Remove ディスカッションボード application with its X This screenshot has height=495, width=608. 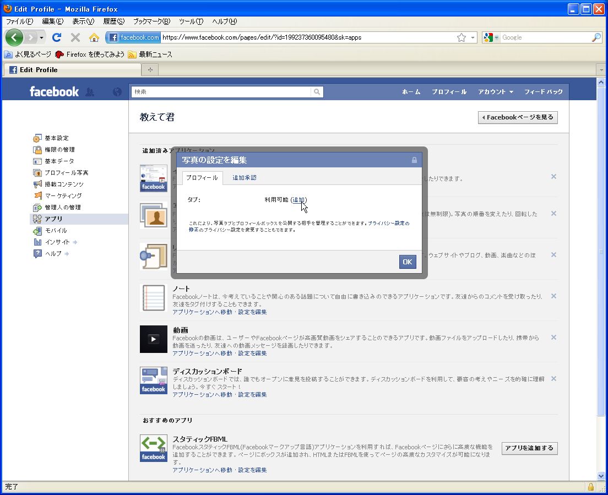(x=553, y=379)
